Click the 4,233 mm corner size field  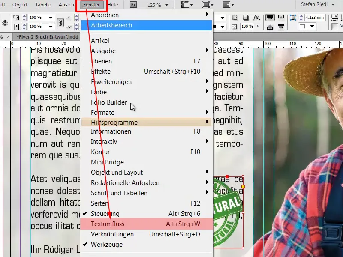pos(315,18)
